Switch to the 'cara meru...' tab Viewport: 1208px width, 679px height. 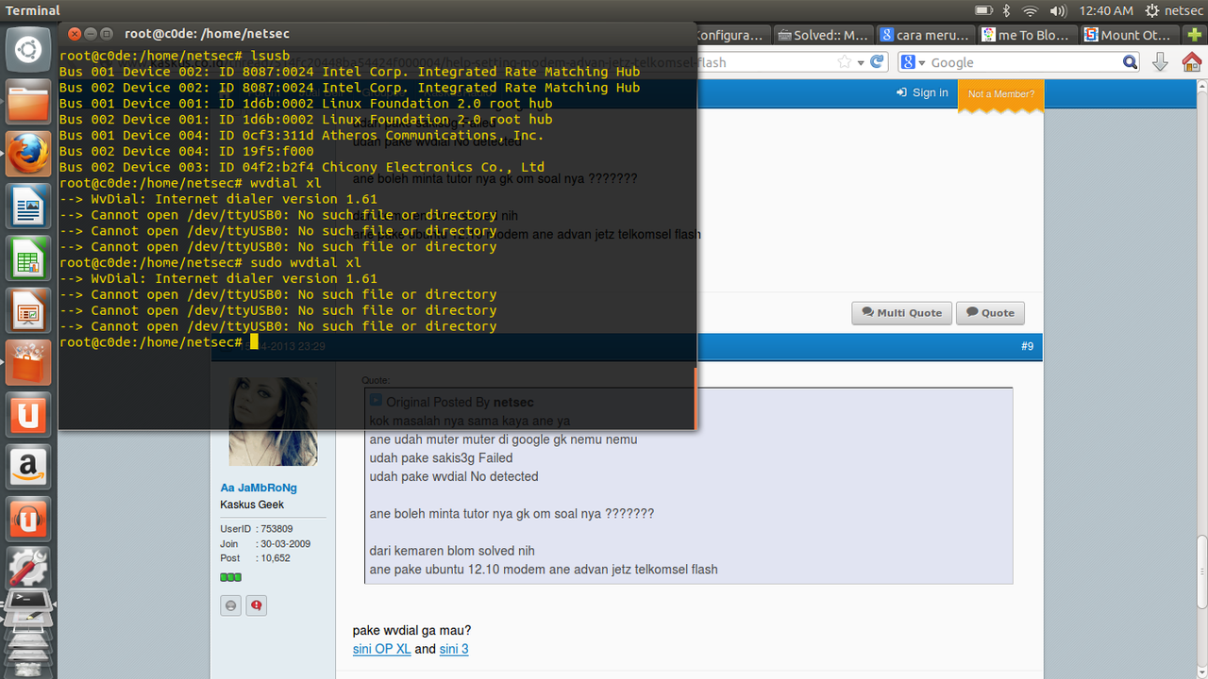coord(925,35)
